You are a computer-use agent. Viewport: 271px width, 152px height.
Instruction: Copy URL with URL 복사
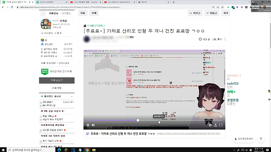click(217, 39)
